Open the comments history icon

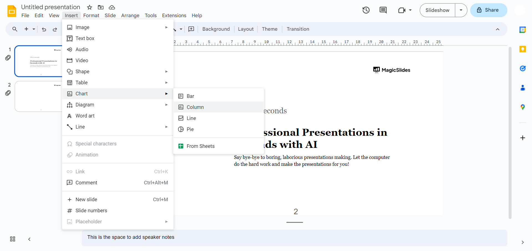[383, 10]
